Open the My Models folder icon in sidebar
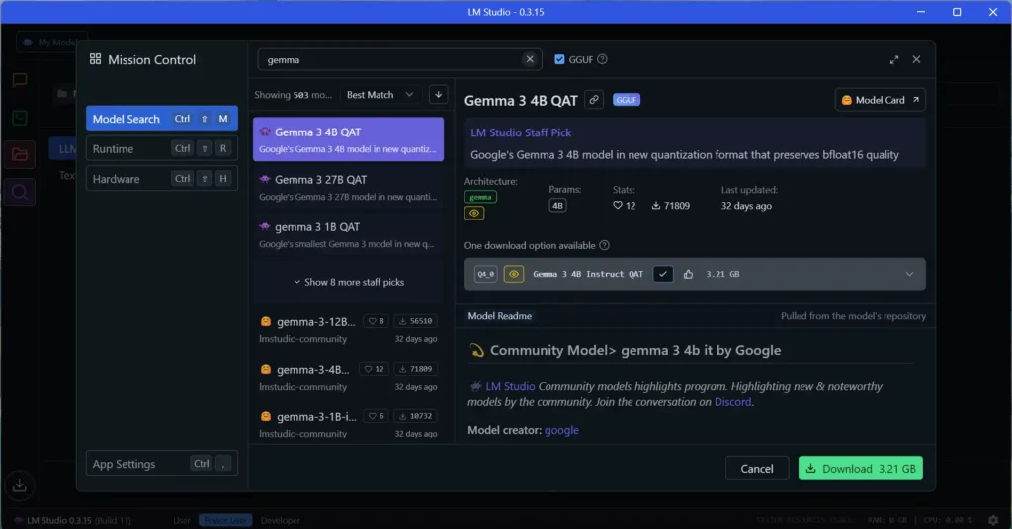 pos(20,155)
